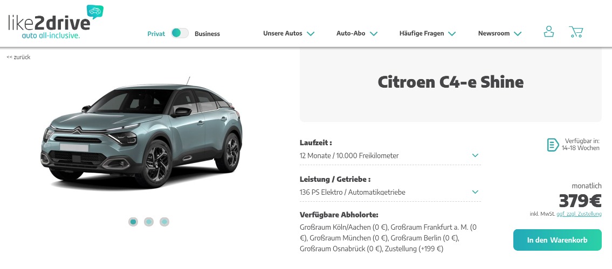Viewport: 612px width, 269px height.
Task: Toggle the Privat/Business switch
Action: click(180, 33)
